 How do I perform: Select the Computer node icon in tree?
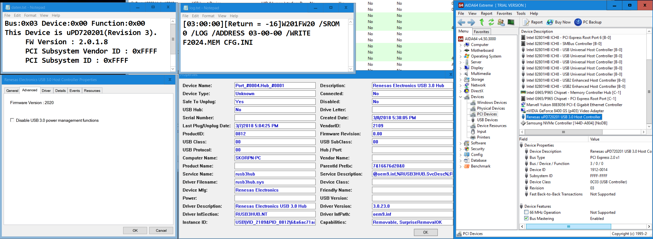[467, 45]
